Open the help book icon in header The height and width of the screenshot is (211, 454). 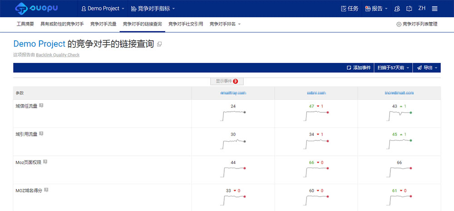(x=409, y=9)
